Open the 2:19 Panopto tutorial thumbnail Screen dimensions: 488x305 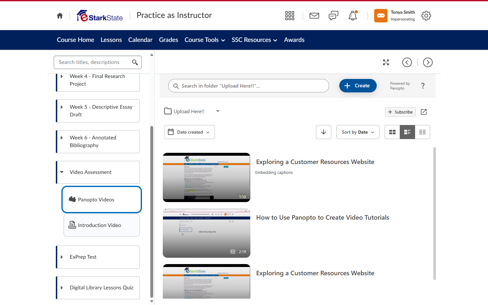[207, 233]
